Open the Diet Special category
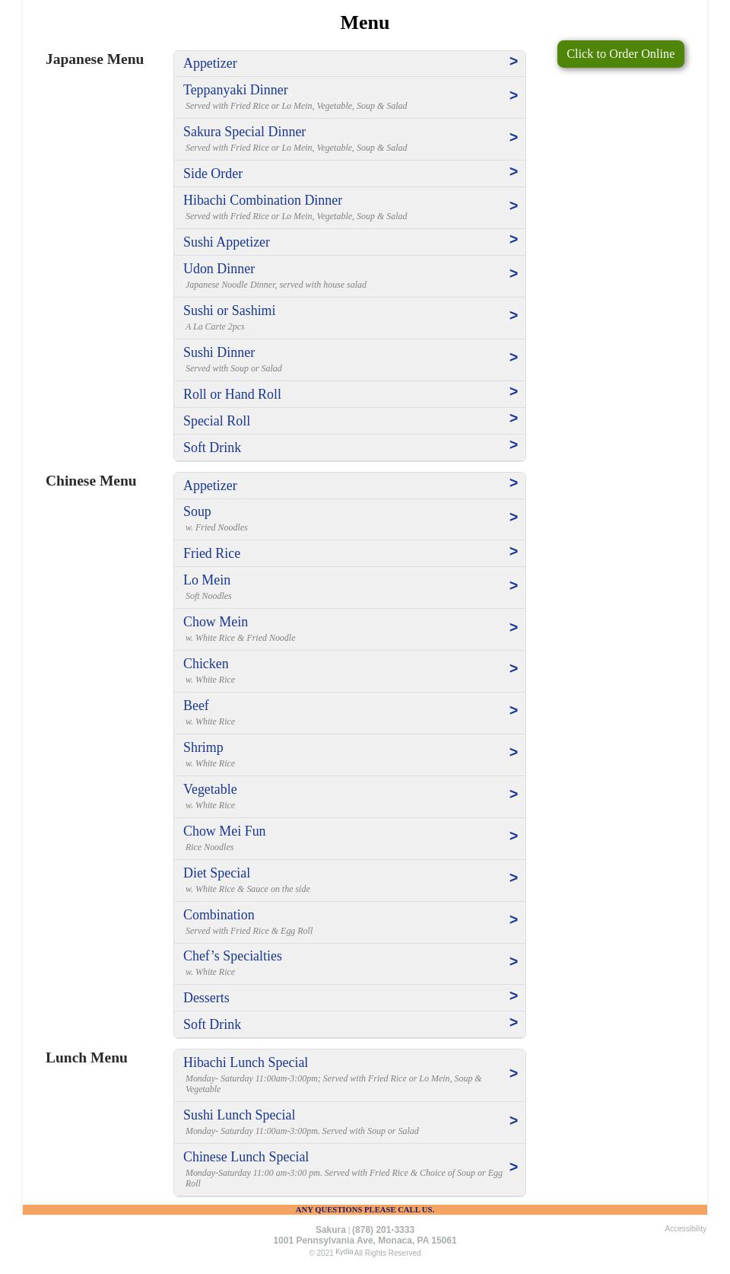 coord(217,873)
